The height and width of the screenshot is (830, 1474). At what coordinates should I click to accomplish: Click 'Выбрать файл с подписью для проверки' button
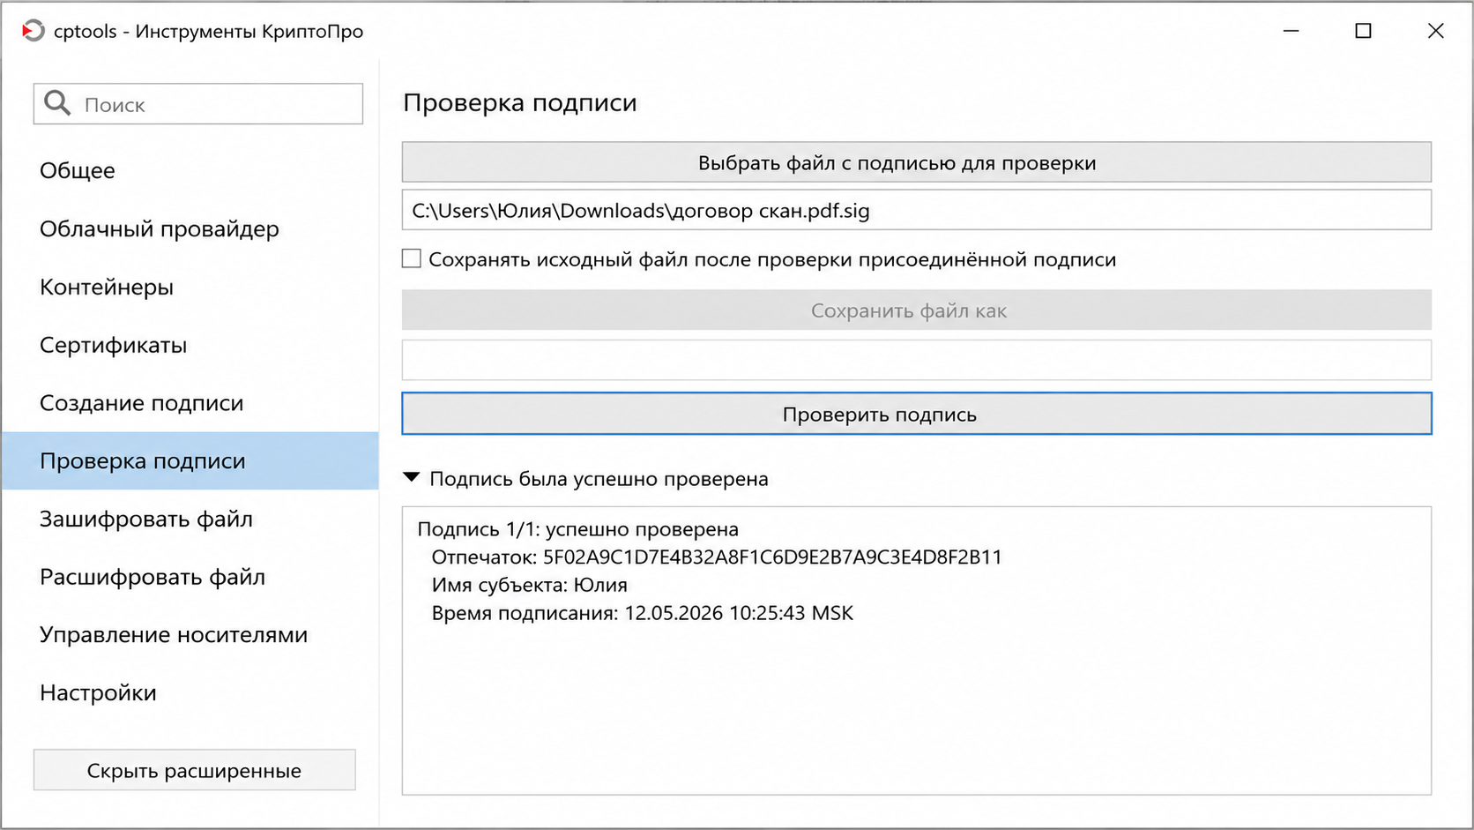(917, 162)
